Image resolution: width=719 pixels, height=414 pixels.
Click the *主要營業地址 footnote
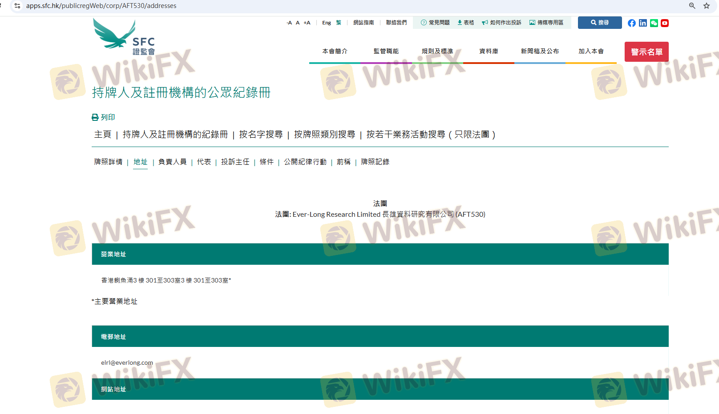pos(114,302)
